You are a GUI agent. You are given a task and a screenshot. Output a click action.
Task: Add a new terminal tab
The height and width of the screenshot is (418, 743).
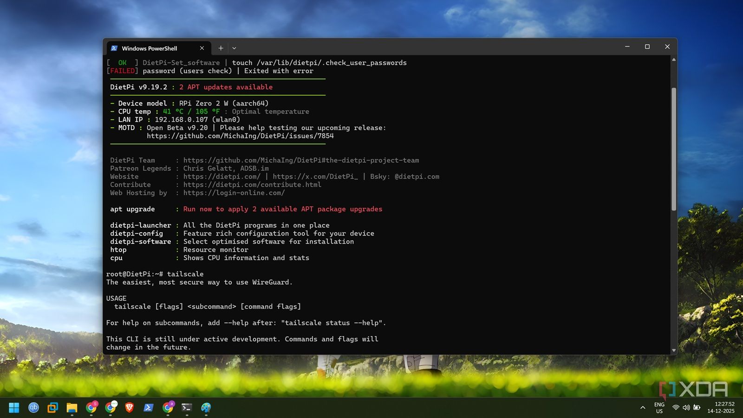tap(221, 48)
